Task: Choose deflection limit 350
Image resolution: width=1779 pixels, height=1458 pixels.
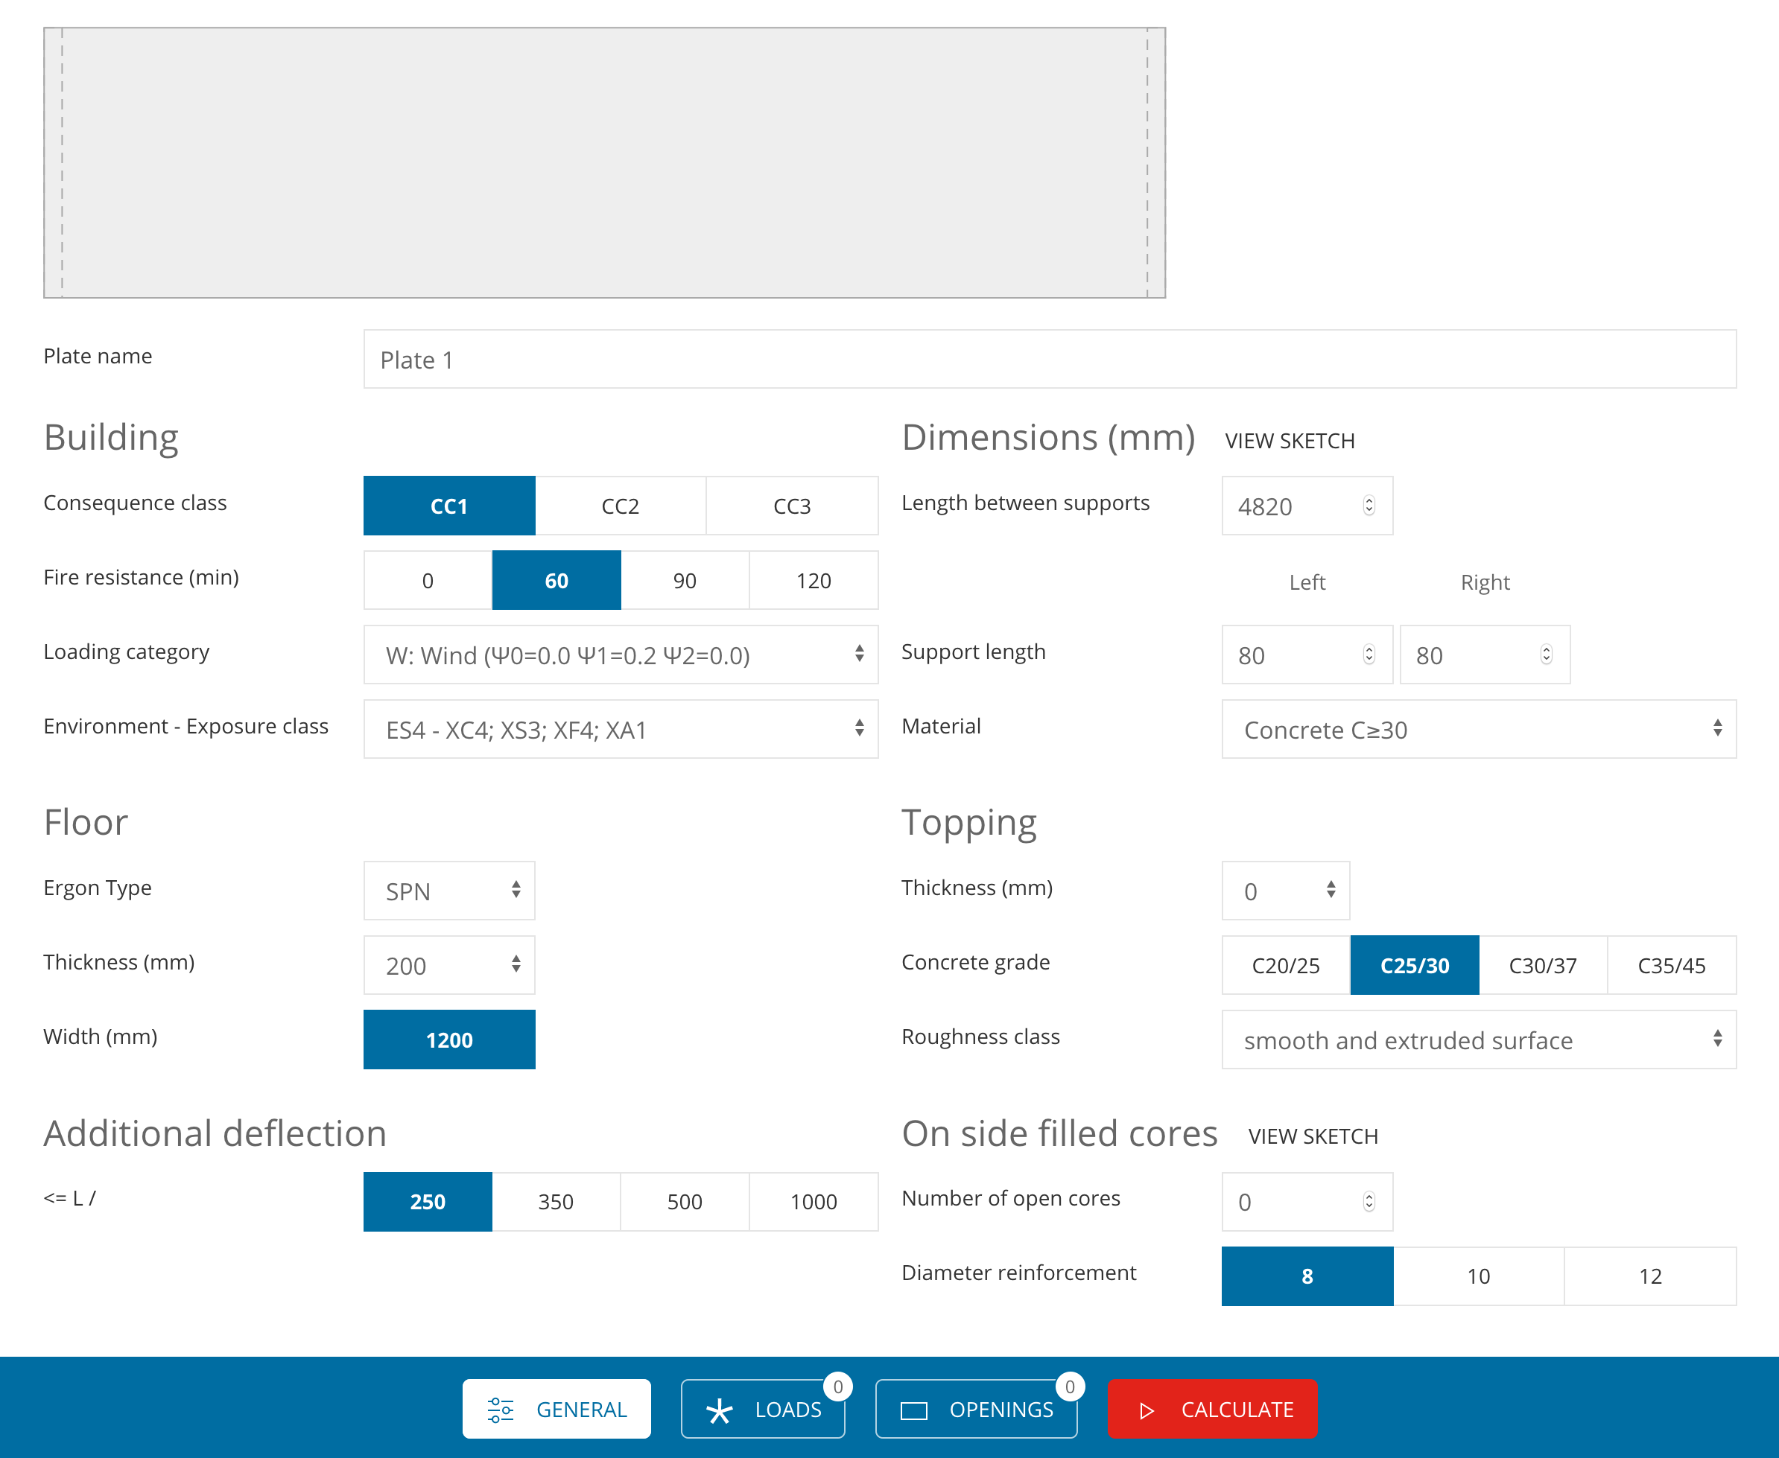Action: 556,1201
